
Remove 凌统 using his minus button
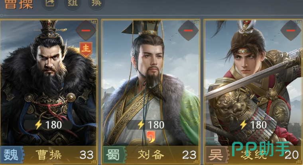click(290, 31)
